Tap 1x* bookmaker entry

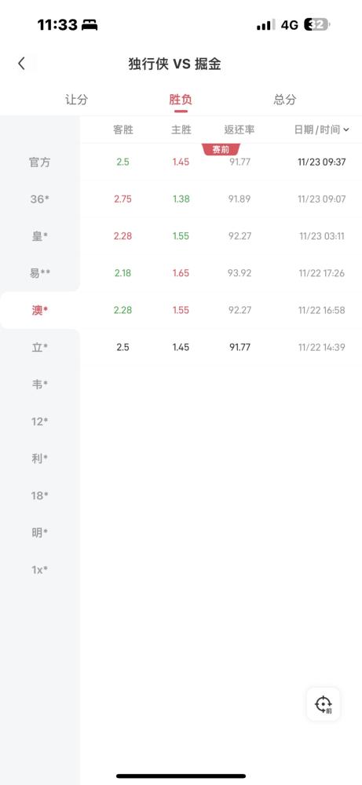(39, 570)
